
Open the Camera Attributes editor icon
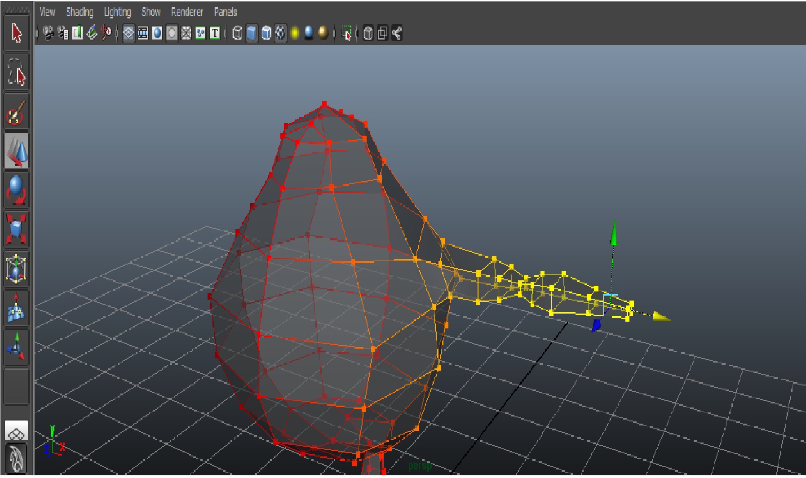point(63,33)
